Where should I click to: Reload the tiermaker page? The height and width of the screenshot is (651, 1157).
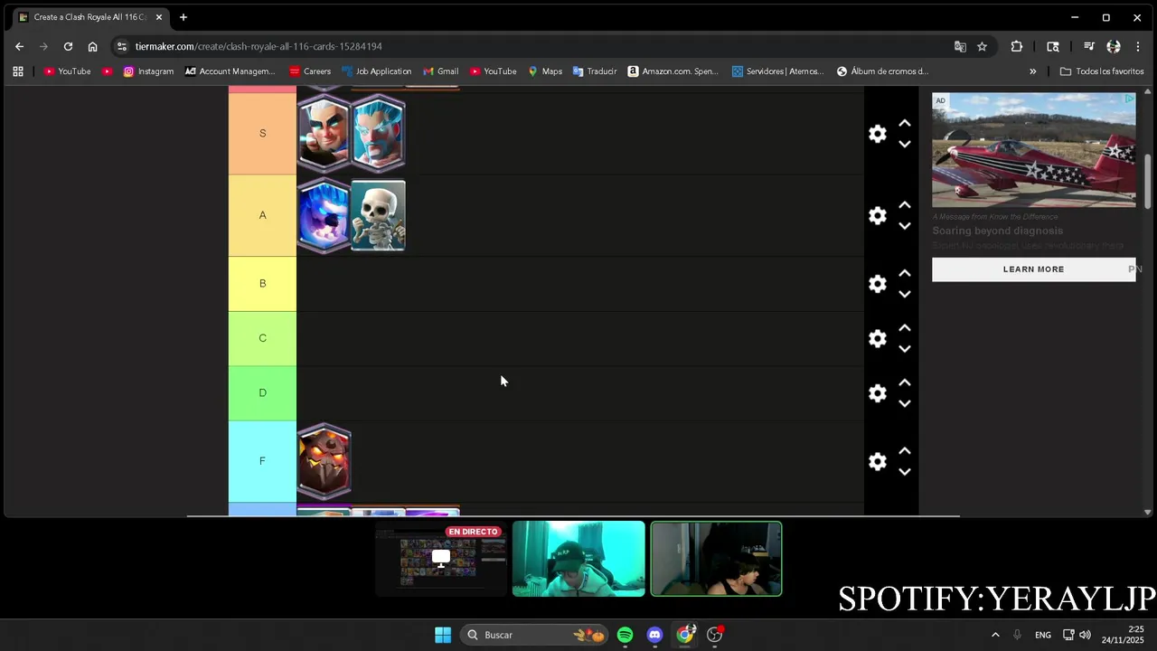[x=68, y=46]
